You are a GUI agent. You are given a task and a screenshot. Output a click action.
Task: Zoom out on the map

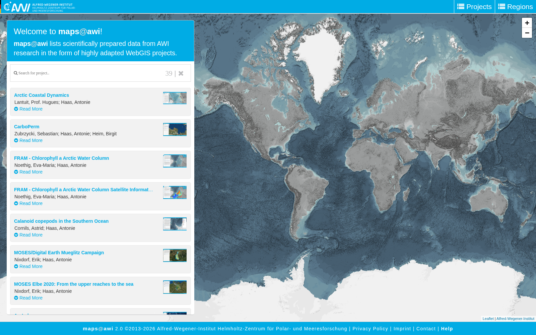527,33
